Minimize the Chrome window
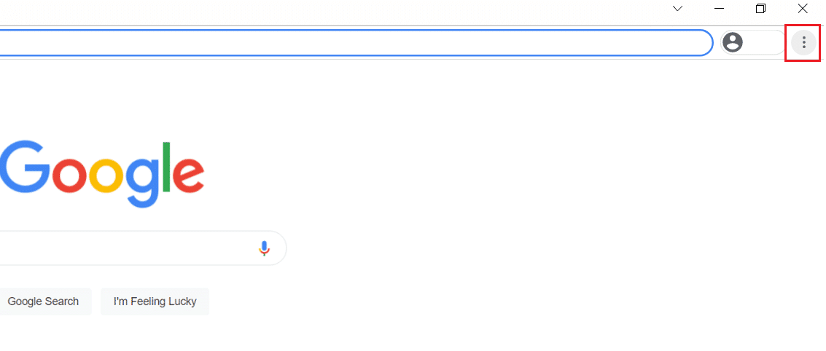 719,9
